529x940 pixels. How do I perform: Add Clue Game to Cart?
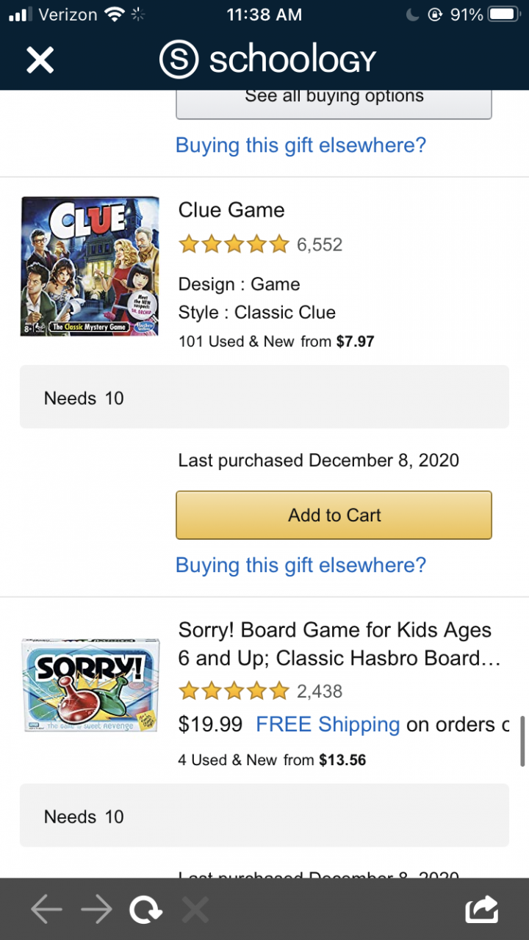coord(334,515)
